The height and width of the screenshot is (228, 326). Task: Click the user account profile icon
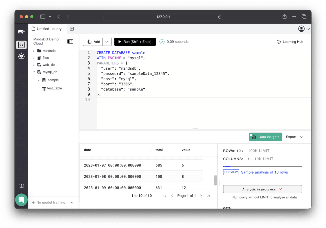[301, 29]
